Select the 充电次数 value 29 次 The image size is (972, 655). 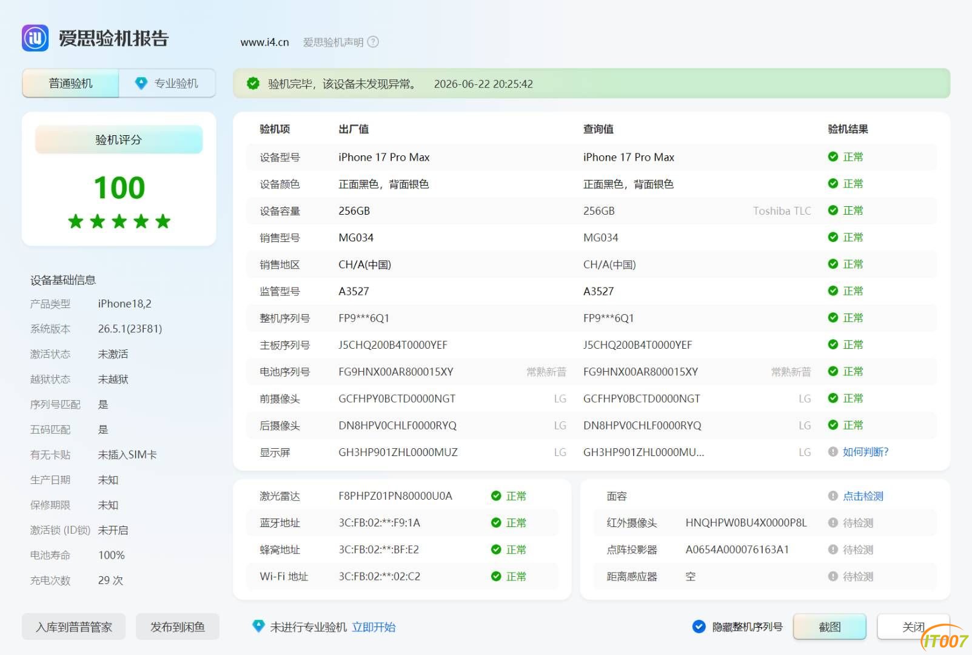[110, 580]
